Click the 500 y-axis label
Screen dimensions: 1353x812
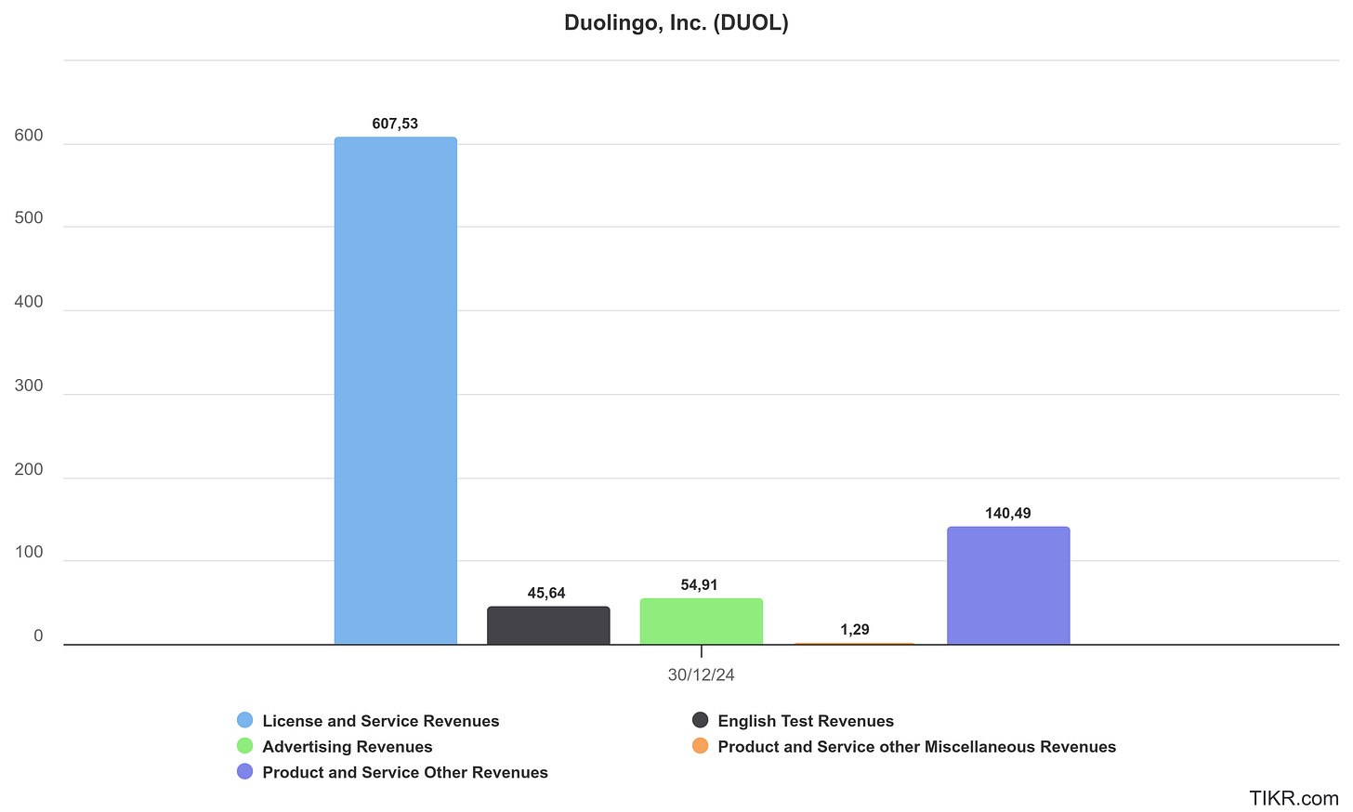[x=29, y=218]
